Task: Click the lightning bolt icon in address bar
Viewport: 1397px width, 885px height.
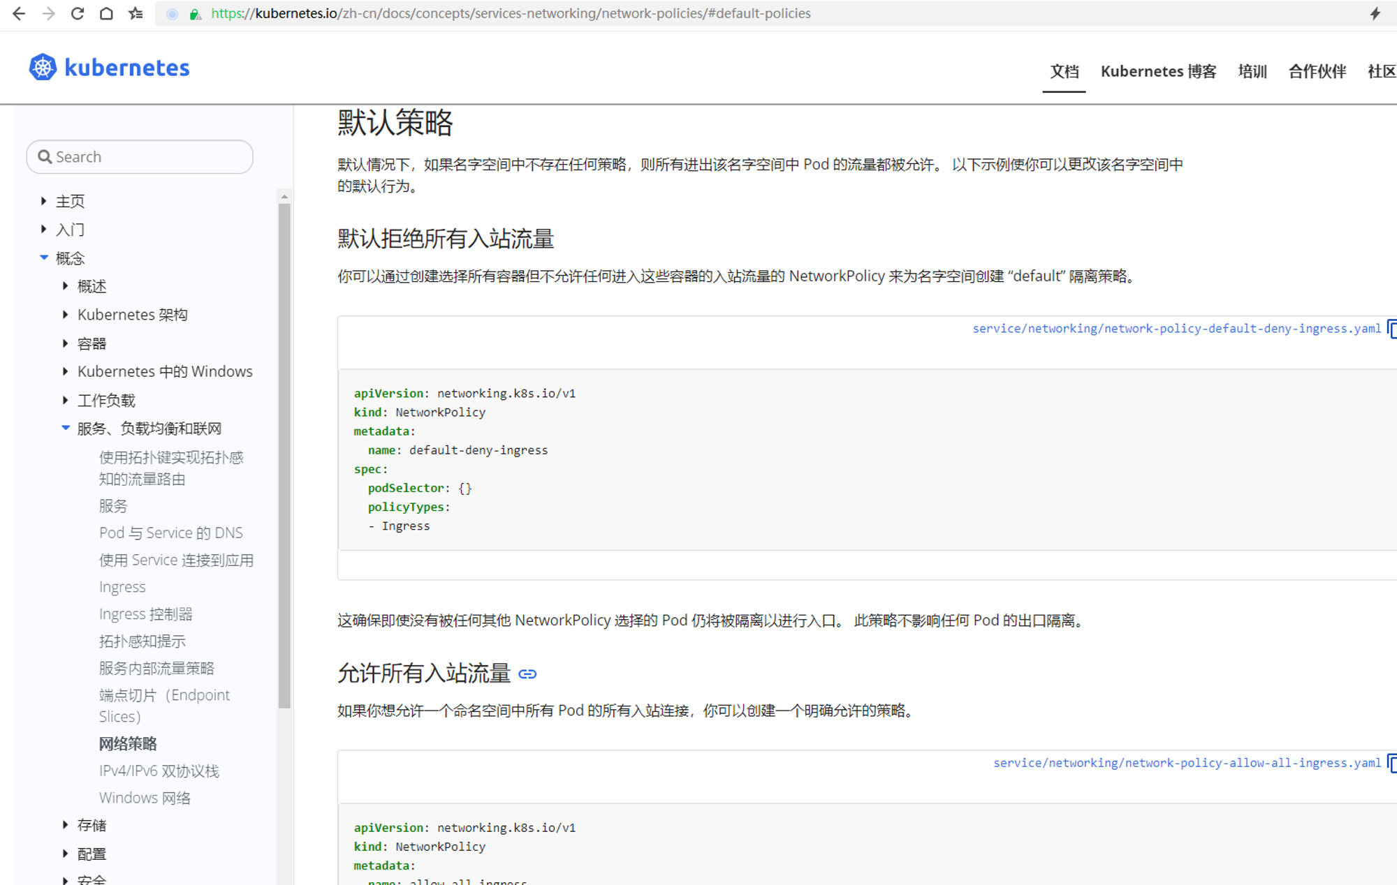Action: (x=1375, y=13)
